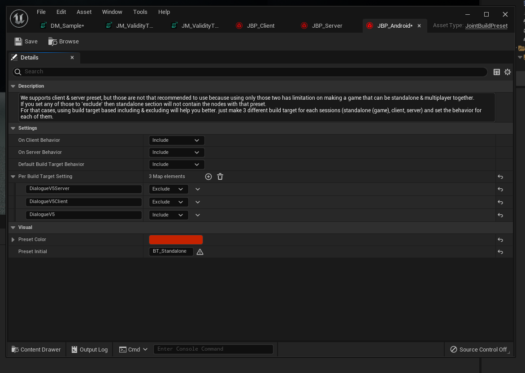Click the Save asset button
The image size is (525, 373).
coord(26,42)
